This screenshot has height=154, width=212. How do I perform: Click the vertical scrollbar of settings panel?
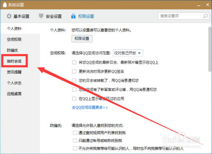(210, 49)
